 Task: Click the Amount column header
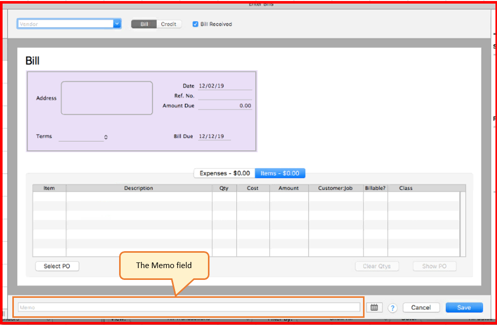[289, 188]
